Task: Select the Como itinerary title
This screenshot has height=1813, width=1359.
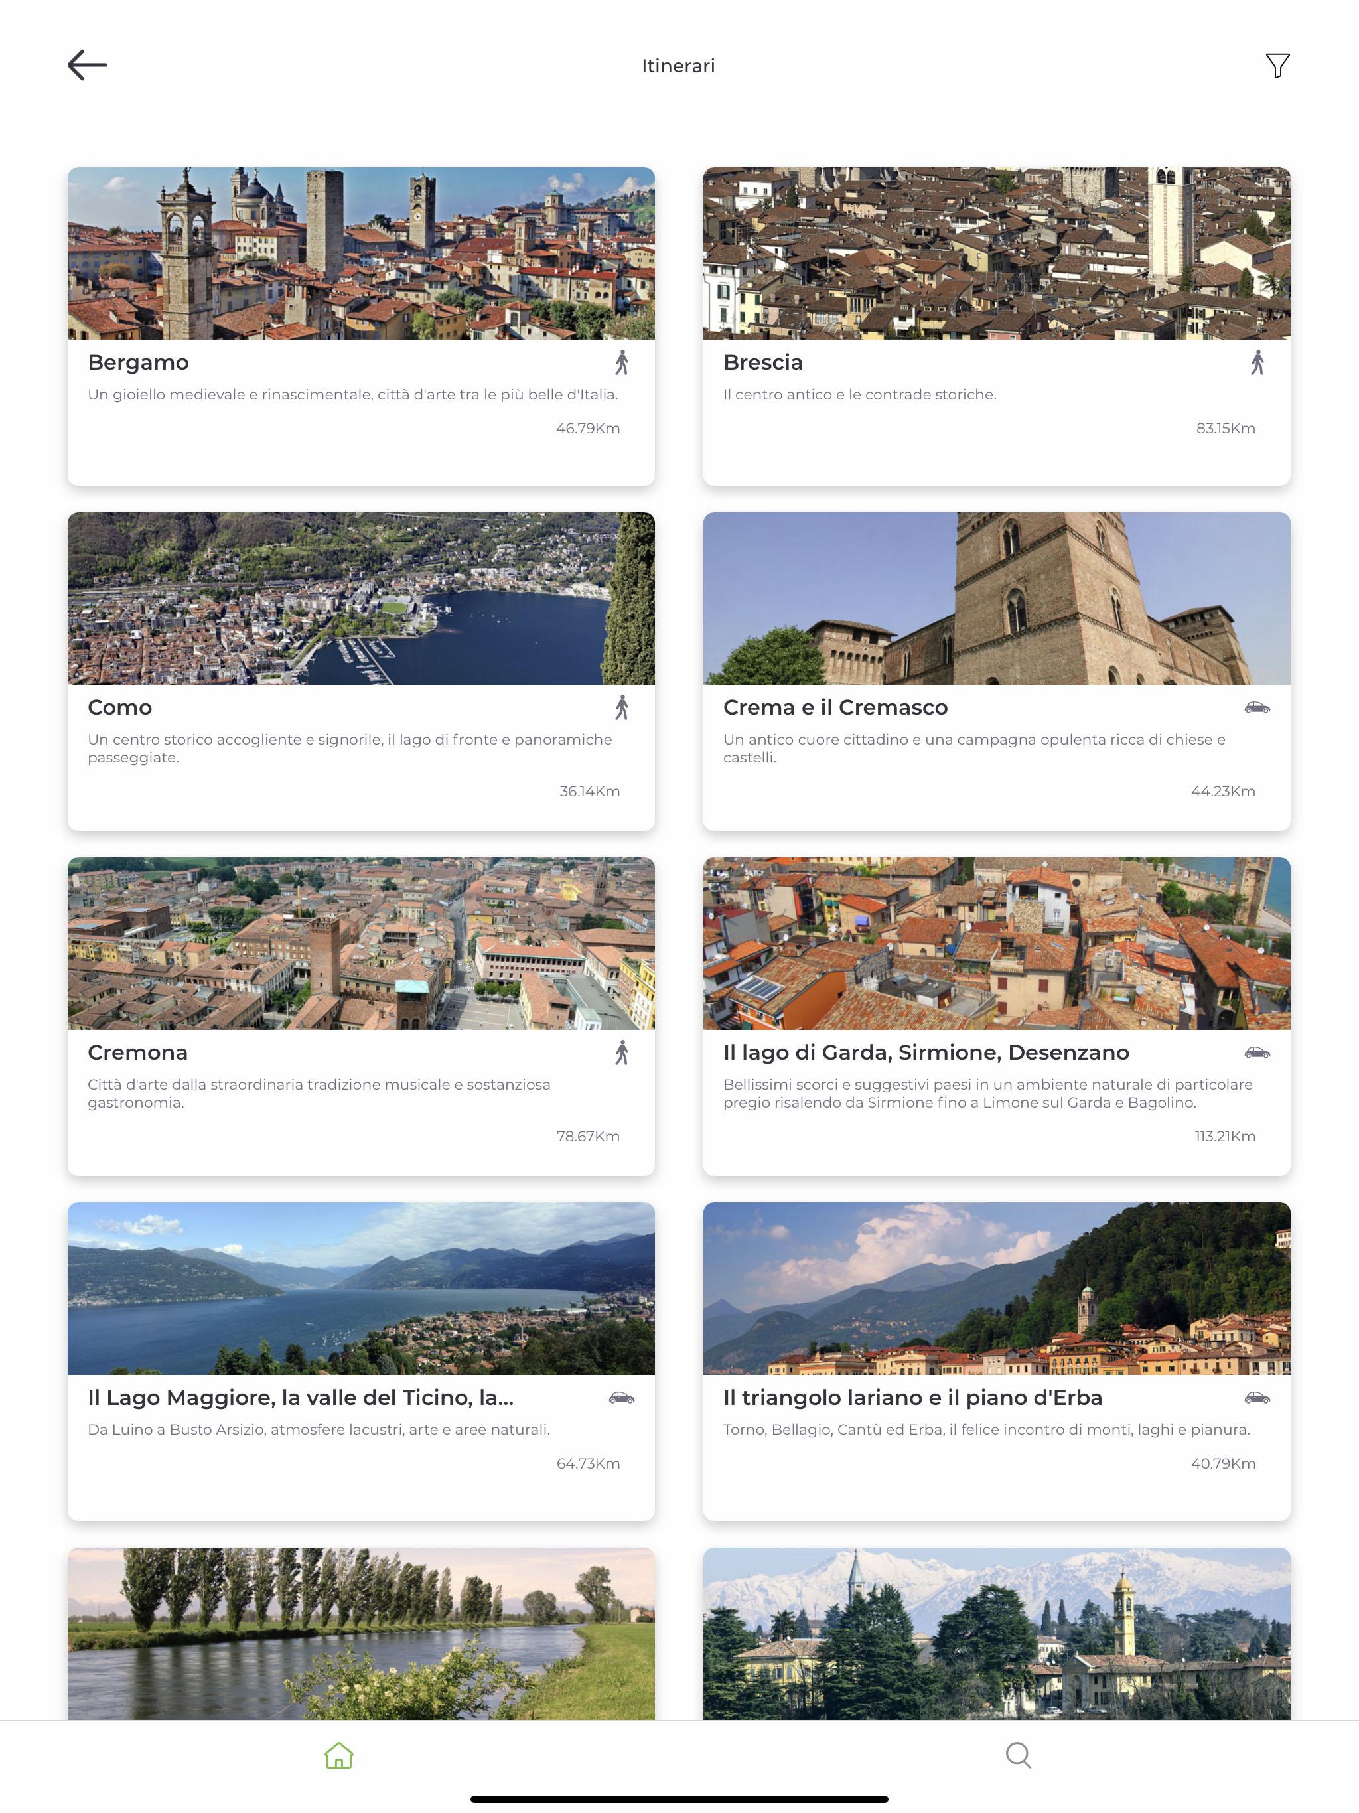Action: (119, 707)
